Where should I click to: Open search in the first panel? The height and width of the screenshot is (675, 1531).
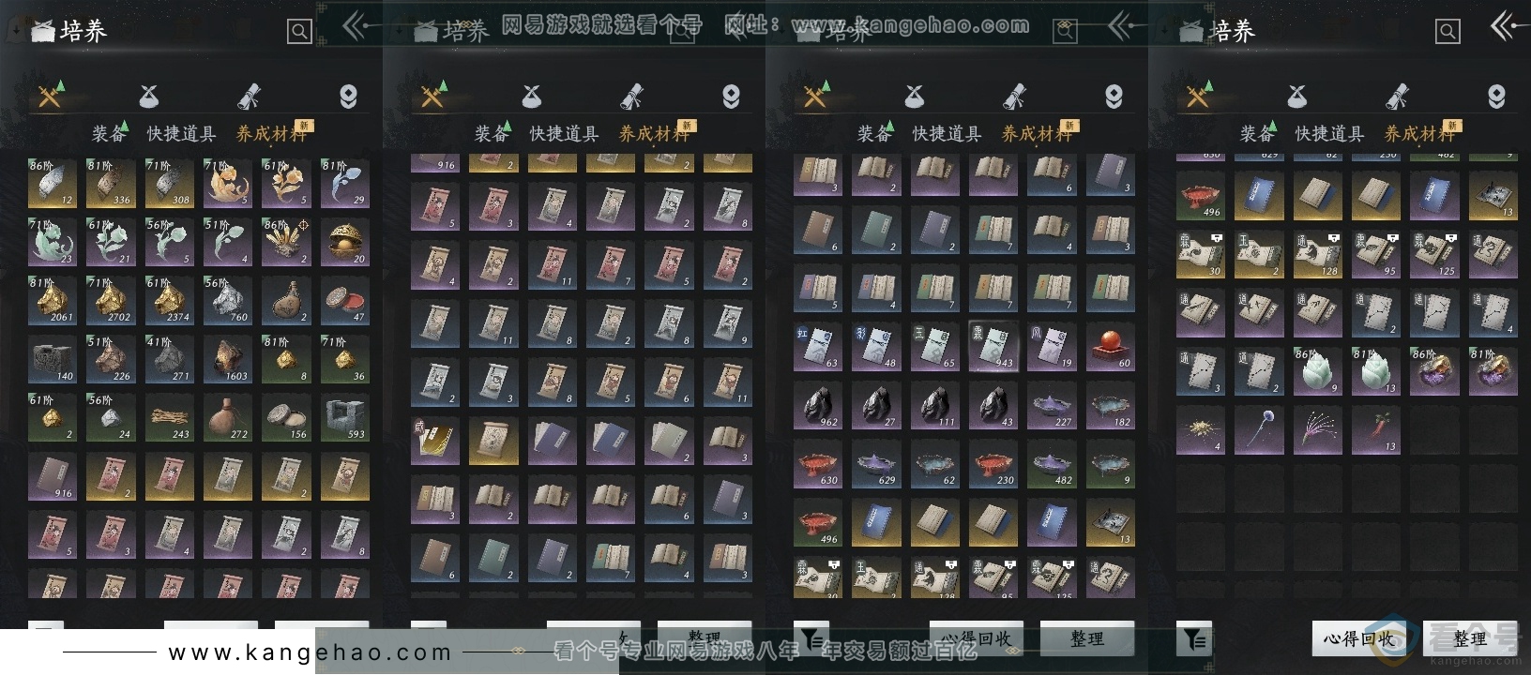[x=299, y=32]
